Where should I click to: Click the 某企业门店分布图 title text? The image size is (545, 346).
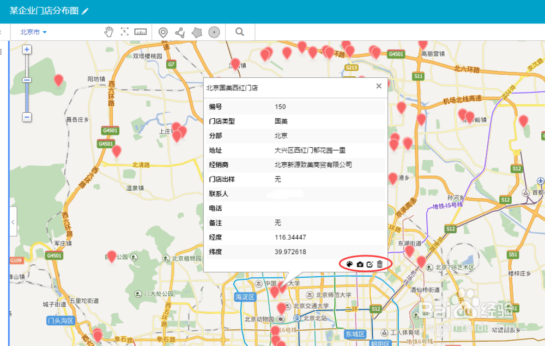44,11
